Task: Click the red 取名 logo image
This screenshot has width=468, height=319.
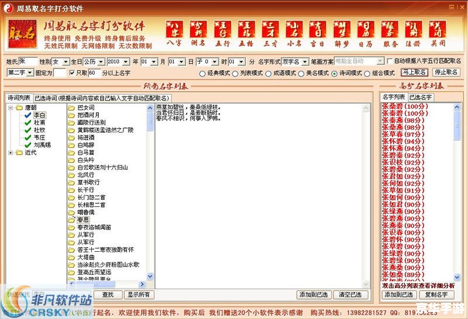Action: tap(22, 34)
